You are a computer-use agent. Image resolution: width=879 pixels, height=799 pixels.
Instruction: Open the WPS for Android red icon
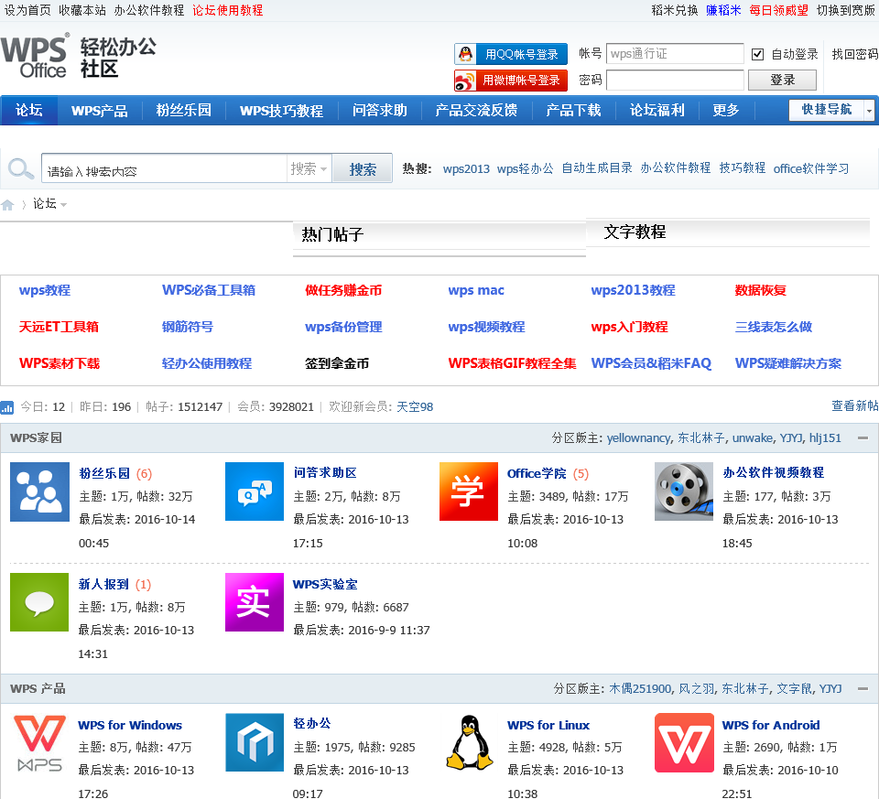click(684, 742)
